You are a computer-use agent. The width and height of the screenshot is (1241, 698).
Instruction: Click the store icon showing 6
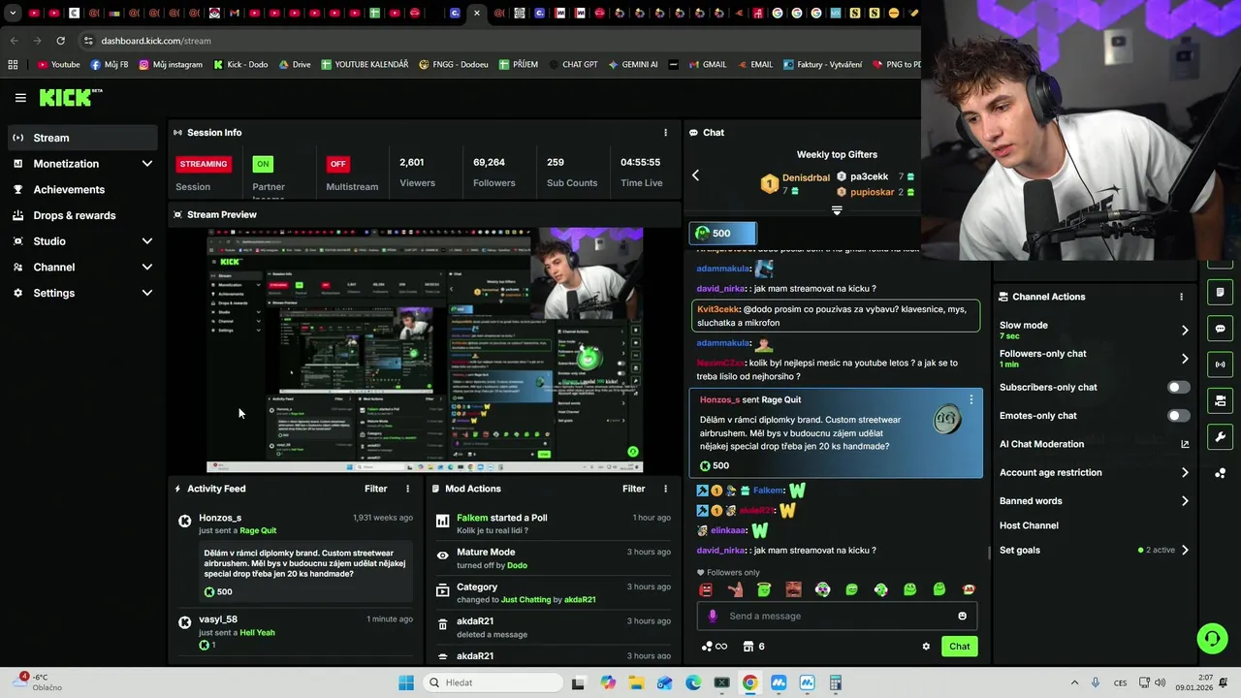click(753, 647)
